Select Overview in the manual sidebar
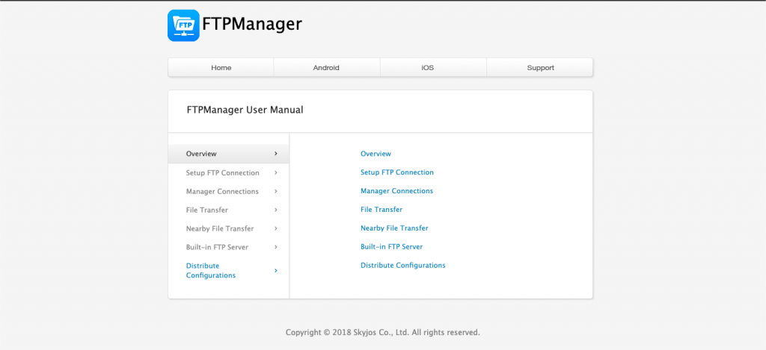 click(x=229, y=154)
